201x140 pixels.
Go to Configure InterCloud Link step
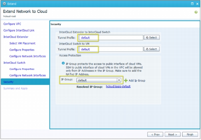19,30
